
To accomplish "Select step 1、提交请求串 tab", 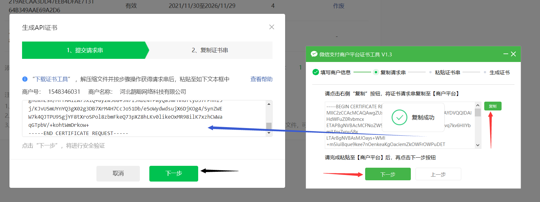I will click(x=85, y=50).
